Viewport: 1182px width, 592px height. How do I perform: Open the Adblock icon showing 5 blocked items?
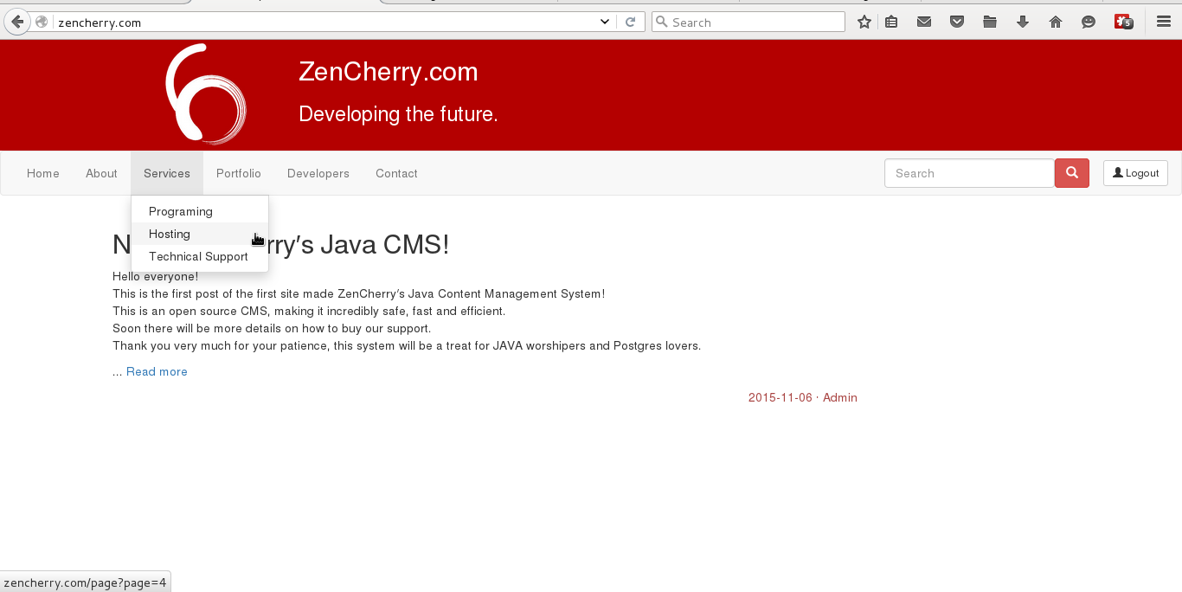click(1122, 22)
